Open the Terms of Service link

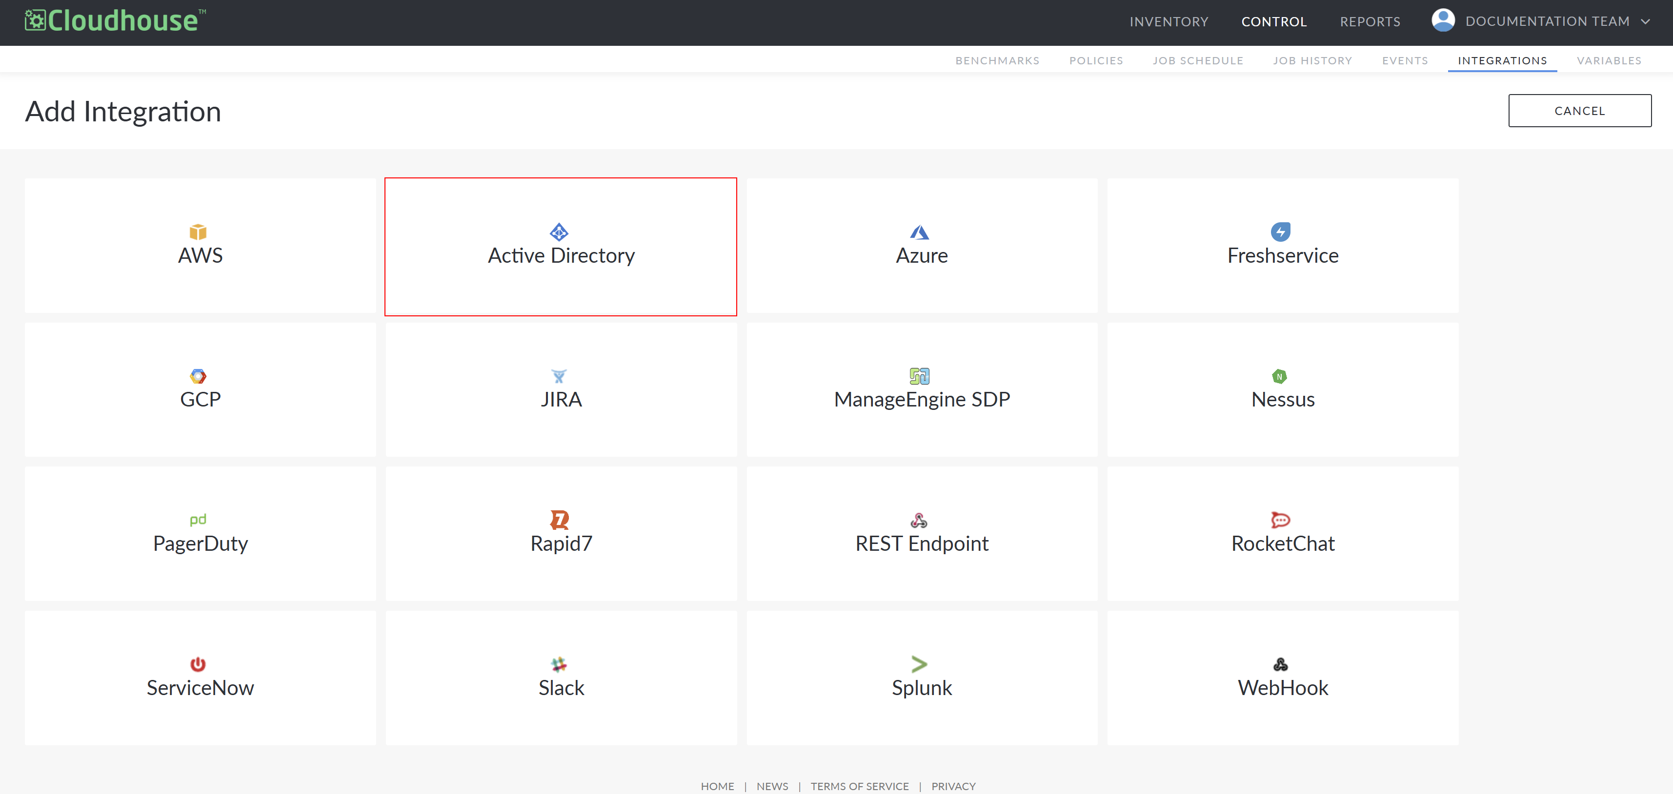[859, 786]
